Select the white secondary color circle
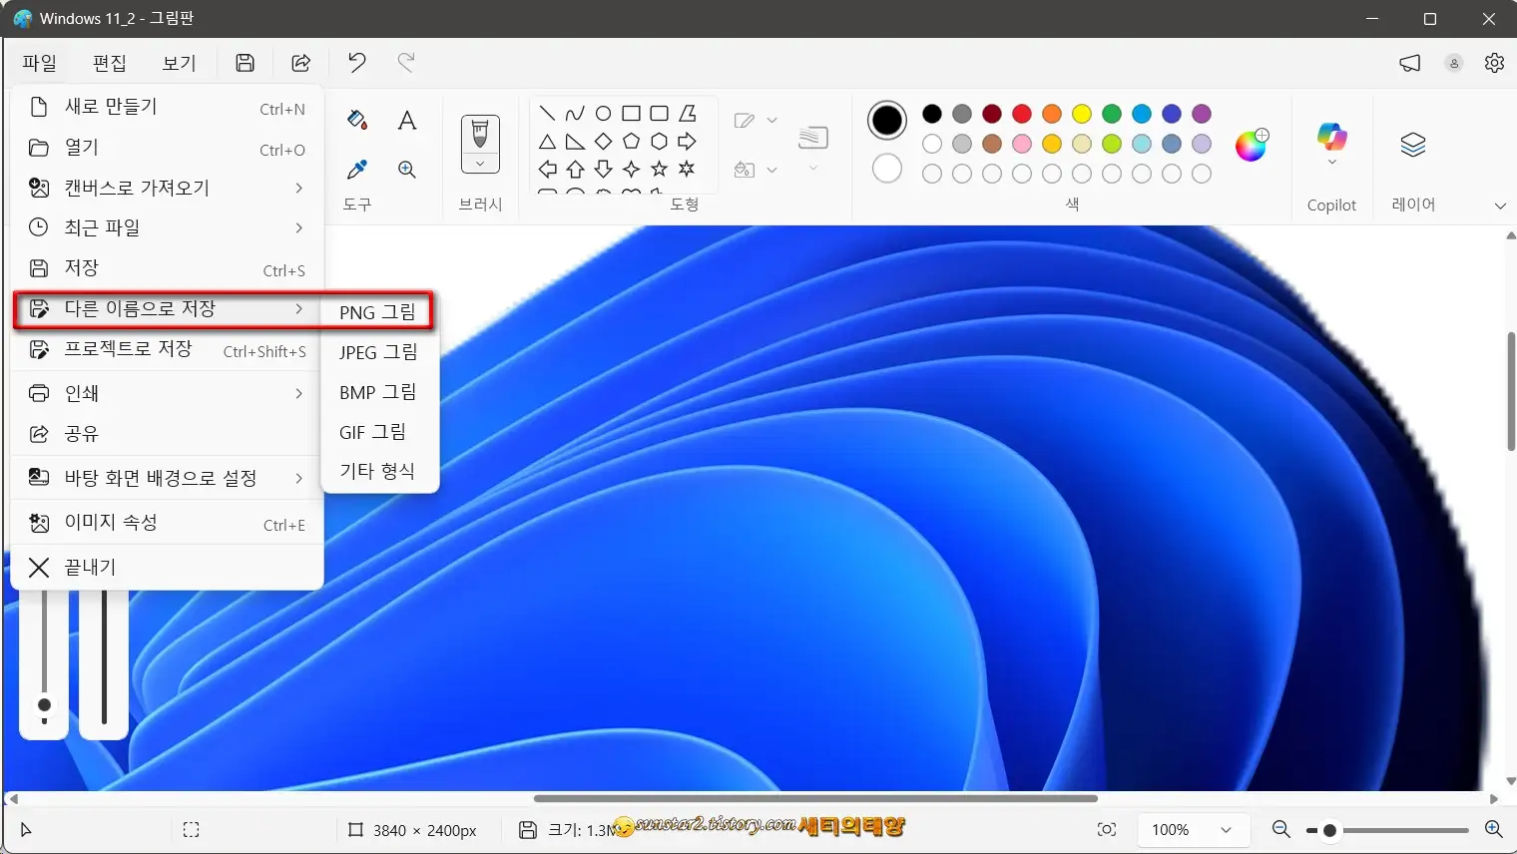This screenshot has width=1517, height=854. (887, 169)
